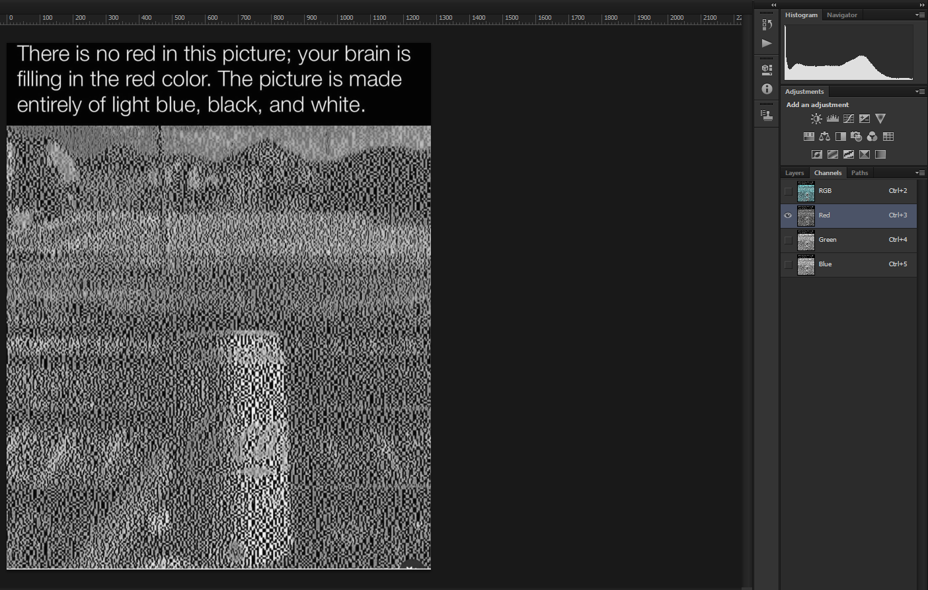Add a Color Lookup adjustment
928x590 pixels.
[x=888, y=137]
